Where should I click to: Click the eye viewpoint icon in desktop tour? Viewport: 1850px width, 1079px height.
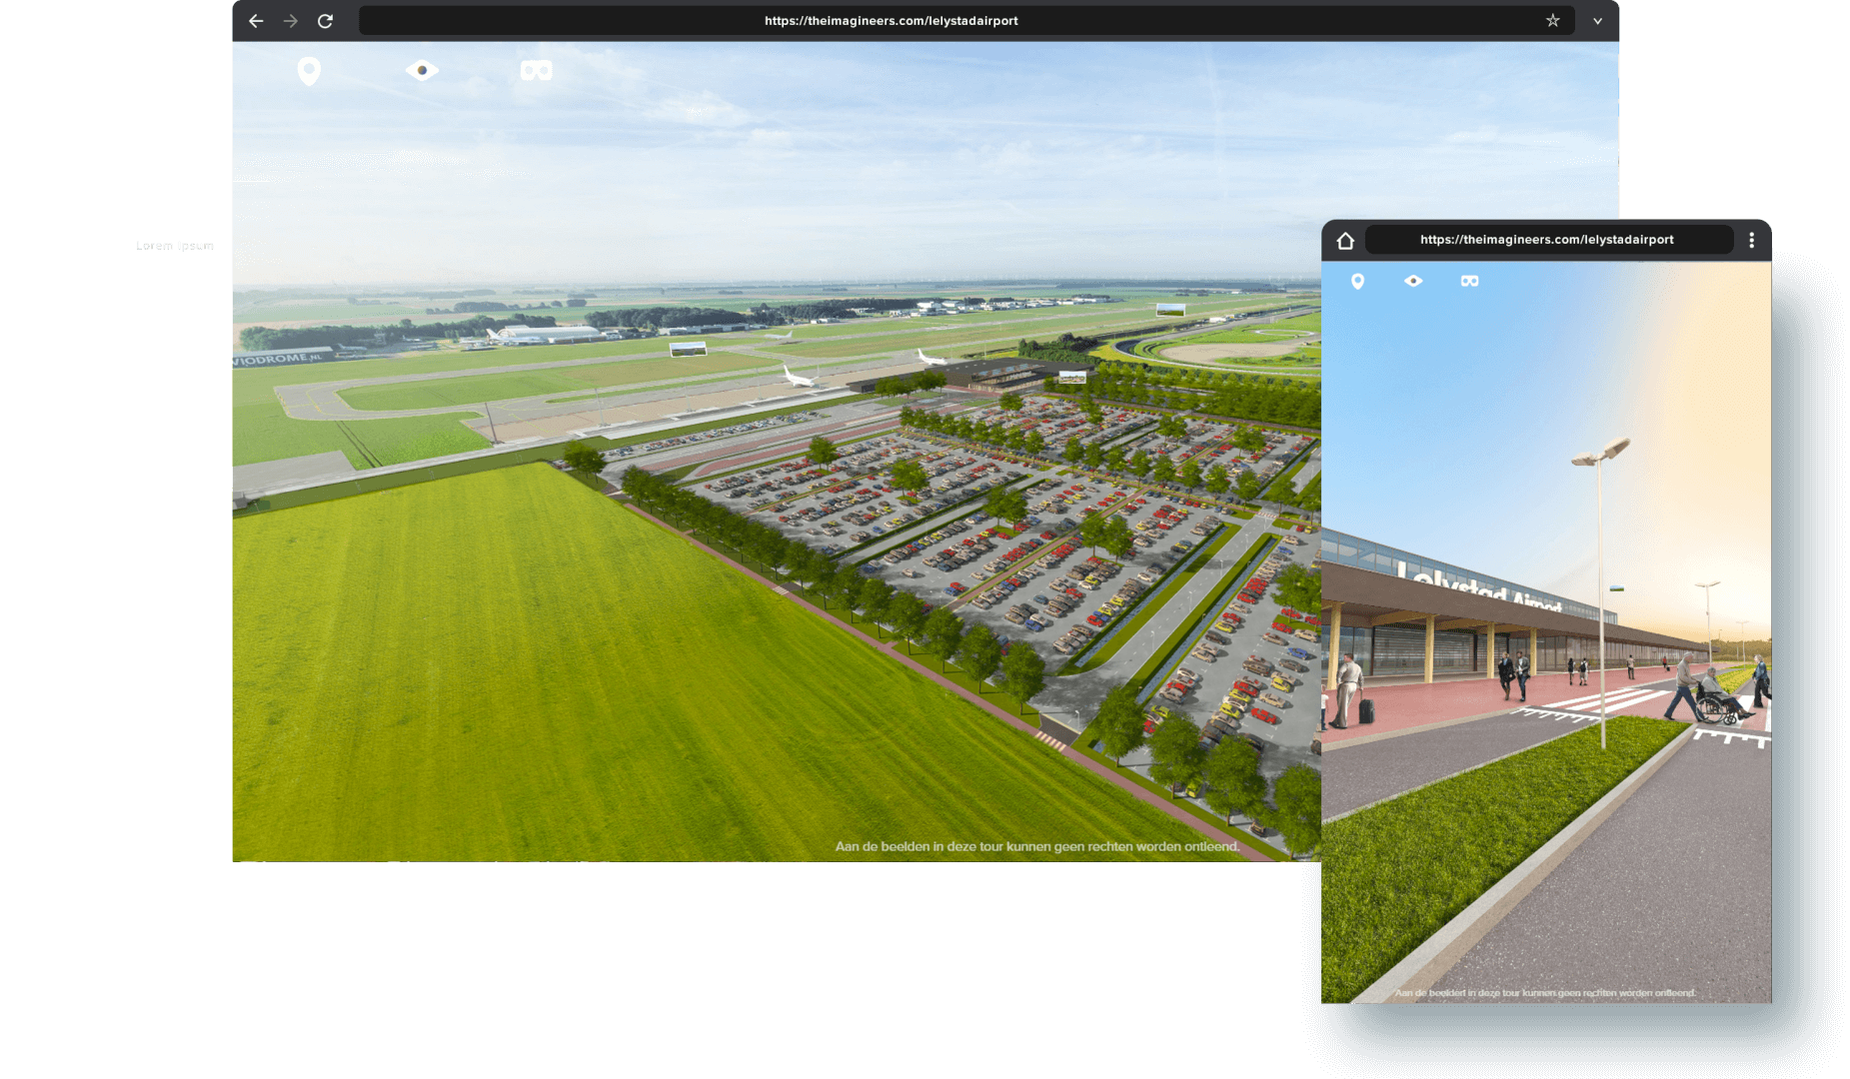coord(422,70)
